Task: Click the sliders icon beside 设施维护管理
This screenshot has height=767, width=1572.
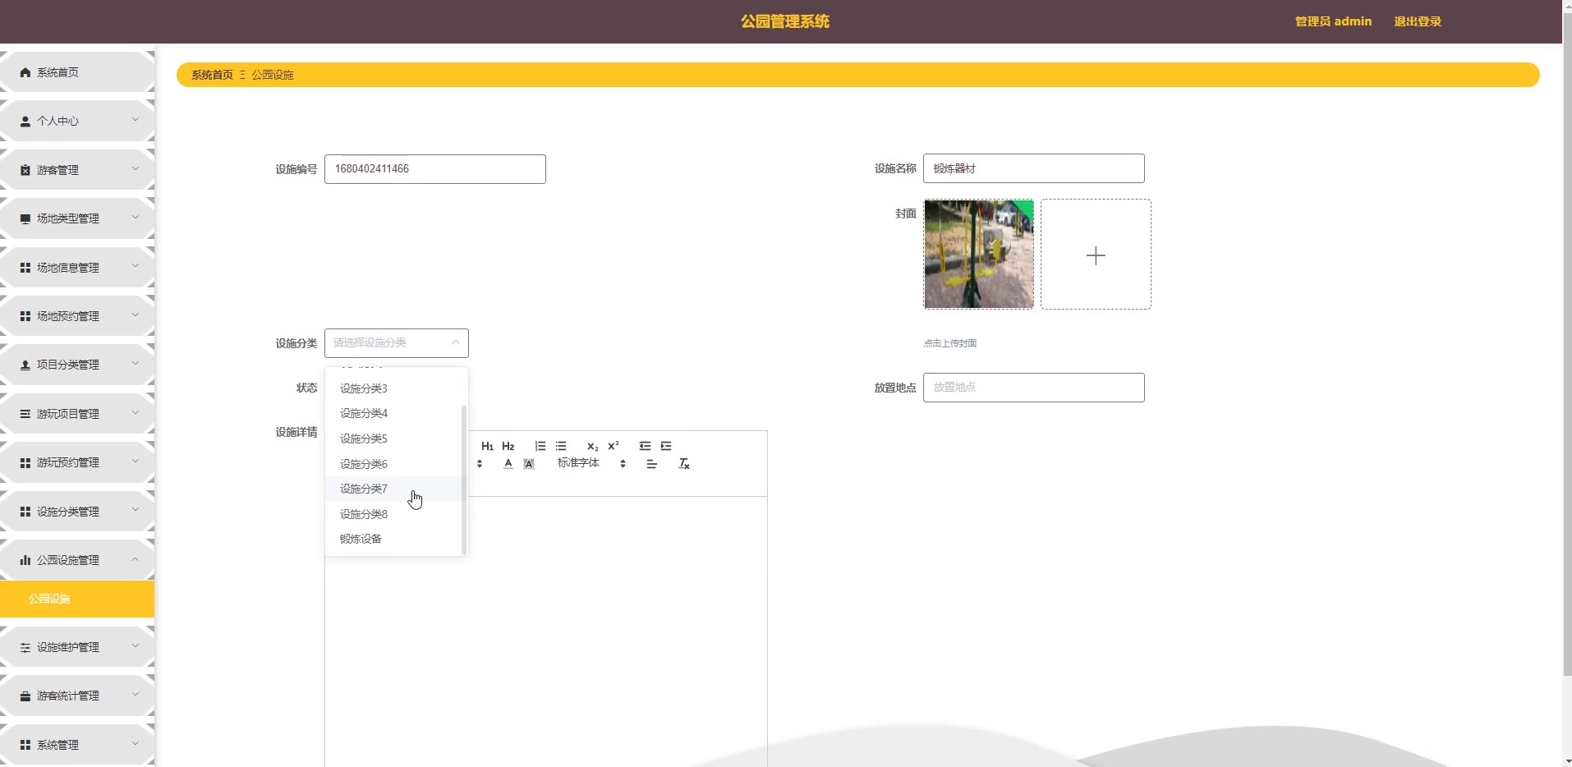Action: (25, 647)
